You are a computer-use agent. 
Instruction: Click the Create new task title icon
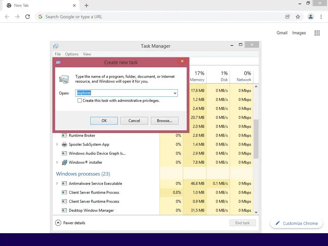(x=58, y=62)
